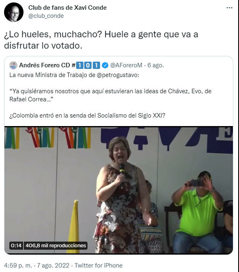Screen dimensions: 239x272
Task: Click the blue verified badge next to Andrés Forero
Action: coord(105,65)
